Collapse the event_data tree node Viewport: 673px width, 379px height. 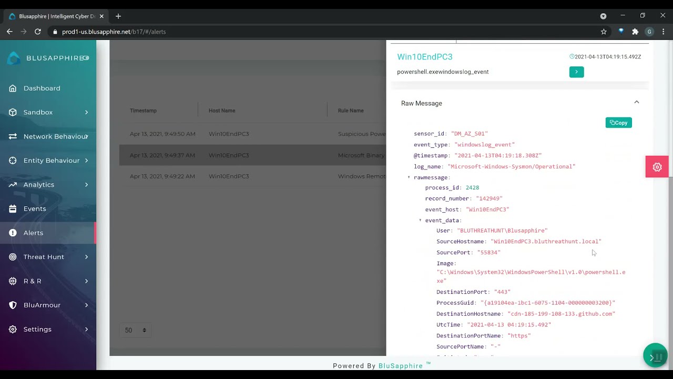point(420,221)
